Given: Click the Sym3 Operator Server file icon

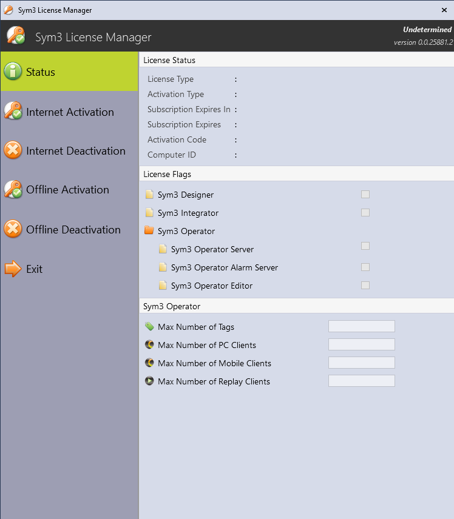Looking at the screenshot, I should [163, 249].
